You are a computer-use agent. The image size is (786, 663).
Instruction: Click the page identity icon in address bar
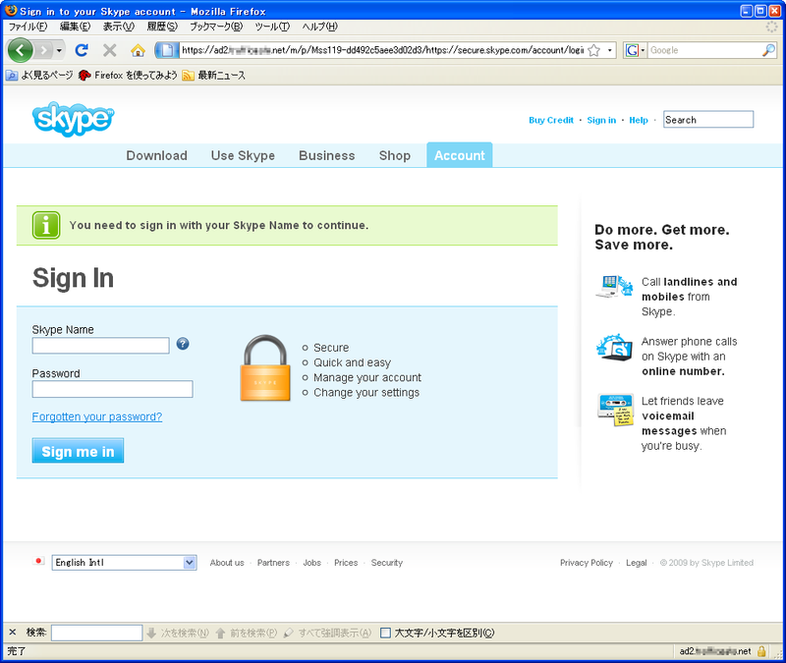coord(166,50)
